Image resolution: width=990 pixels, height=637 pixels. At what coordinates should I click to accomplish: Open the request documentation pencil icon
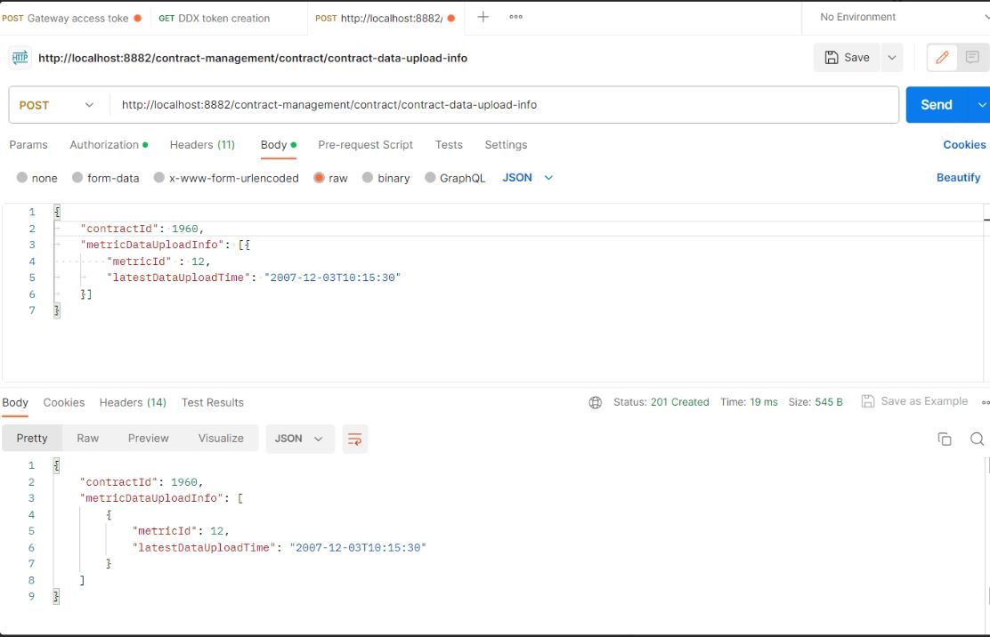[944, 57]
